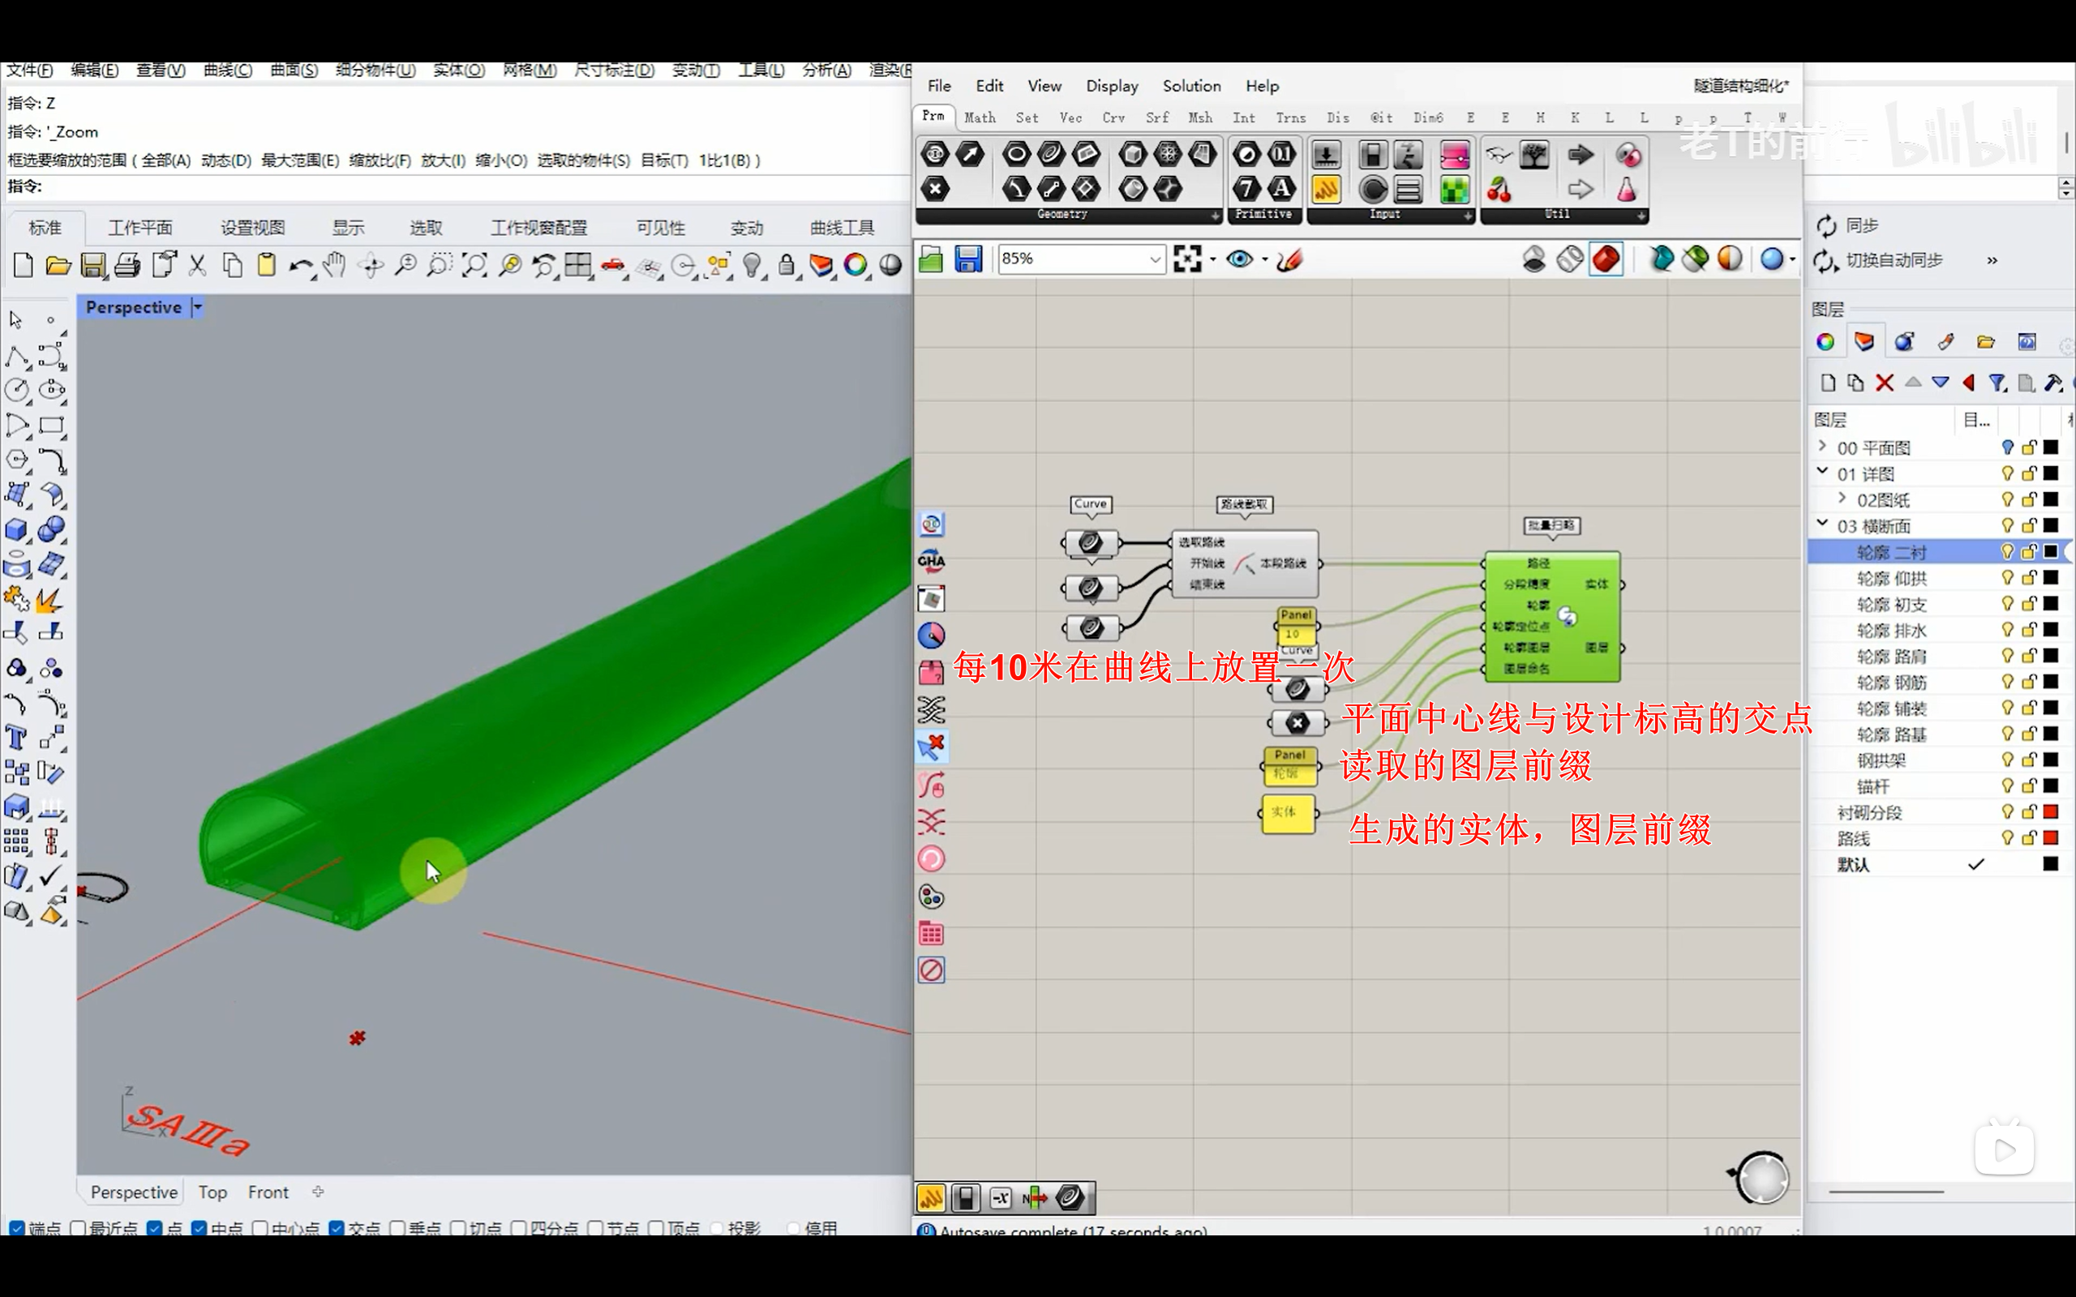Screen dimensions: 2076x1297
Task: Click the delete layer red X icon
Action: 1884,383
